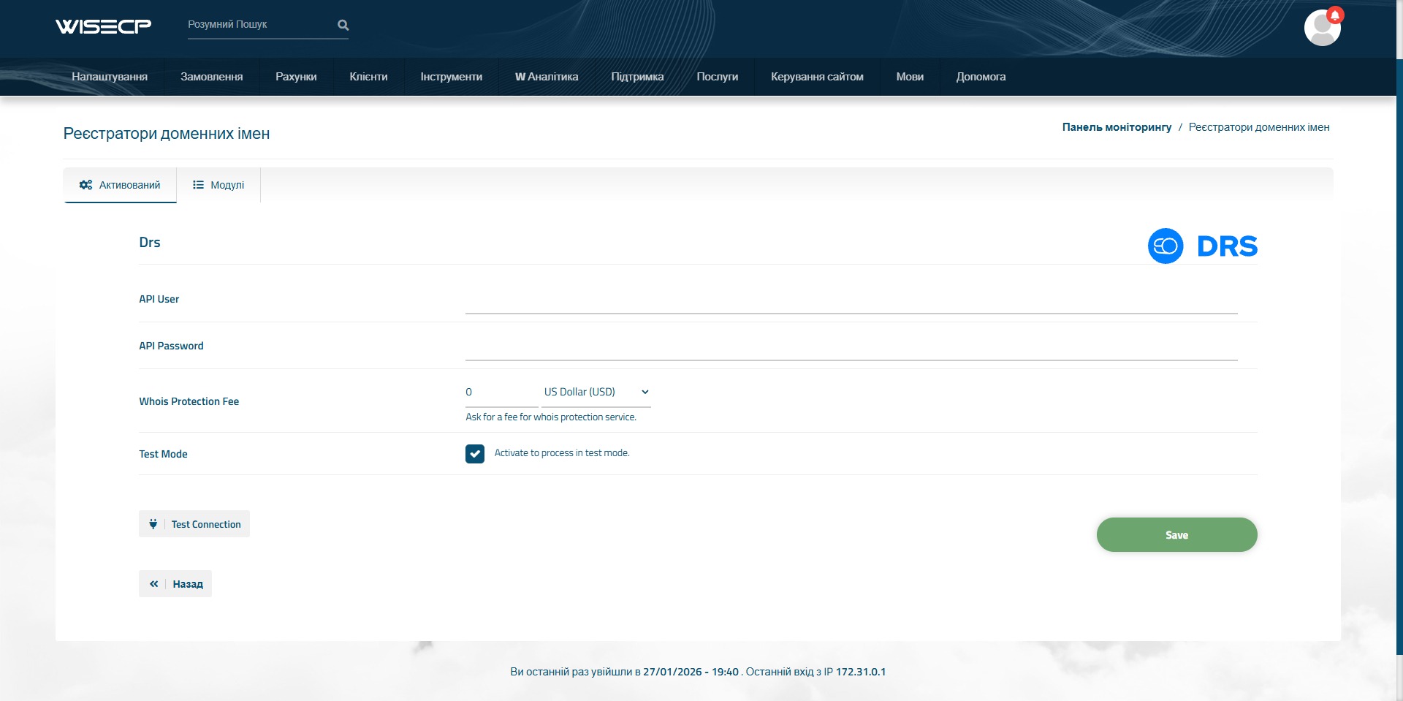Viewport: 1403px width, 701px height.
Task: Focus the API User input field
Action: [x=851, y=301]
